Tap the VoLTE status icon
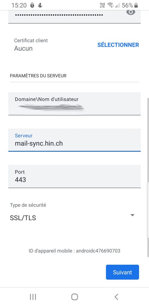The image size is (149, 307). [102, 5]
